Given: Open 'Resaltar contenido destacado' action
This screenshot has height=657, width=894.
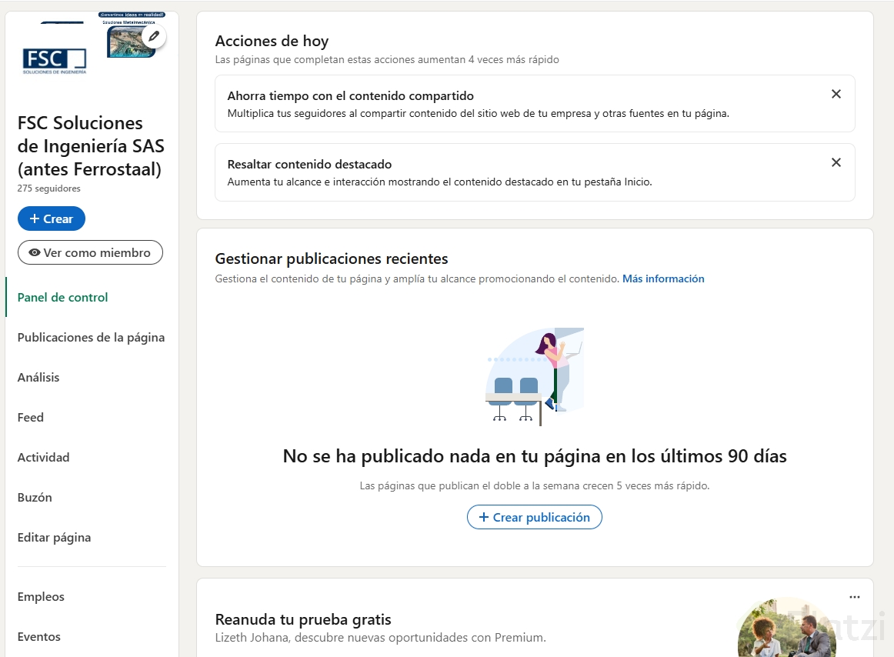Looking at the screenshot, I should (535, 172).
